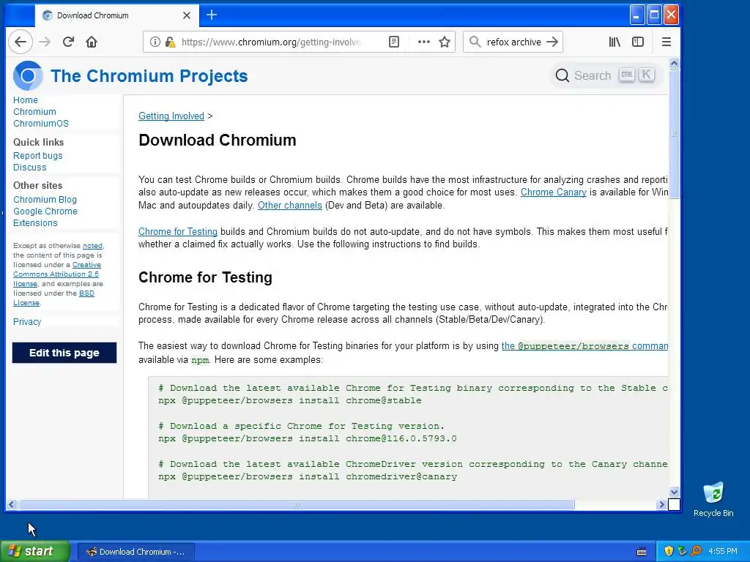
Task: Click the Chromium logo icon
Action: (x=28, y=75)
